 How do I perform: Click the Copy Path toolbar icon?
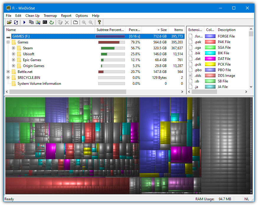pos(31,22)
